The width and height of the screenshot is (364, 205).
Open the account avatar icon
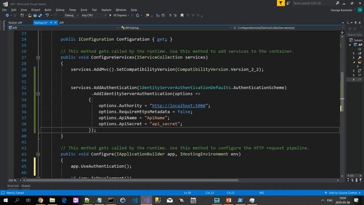coord(359,10)
